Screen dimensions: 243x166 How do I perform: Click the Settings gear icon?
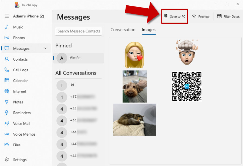[x=7, y=159]
